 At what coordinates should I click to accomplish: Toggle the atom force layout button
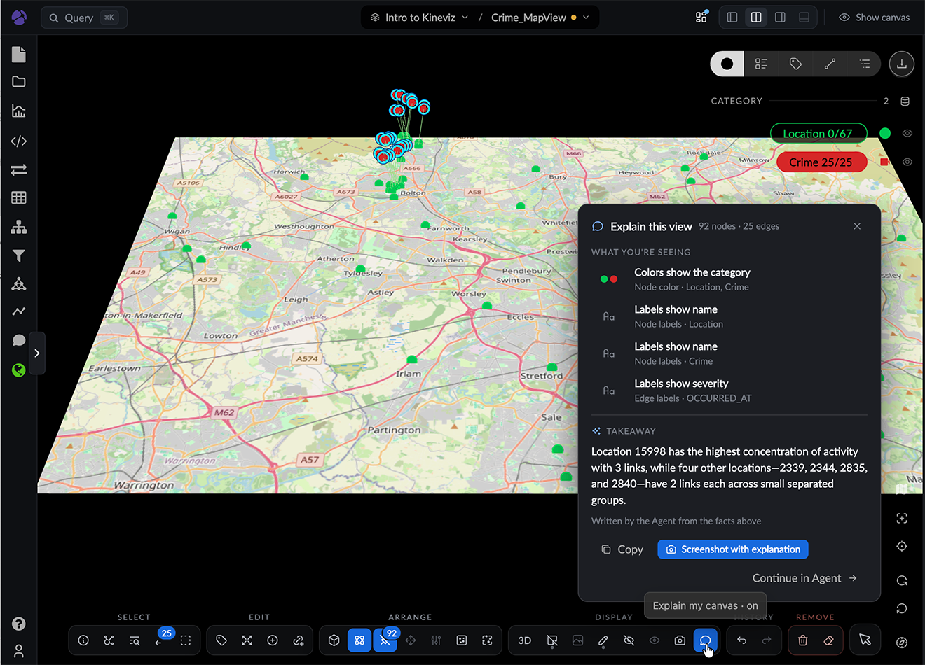click(x=359, y=640)
